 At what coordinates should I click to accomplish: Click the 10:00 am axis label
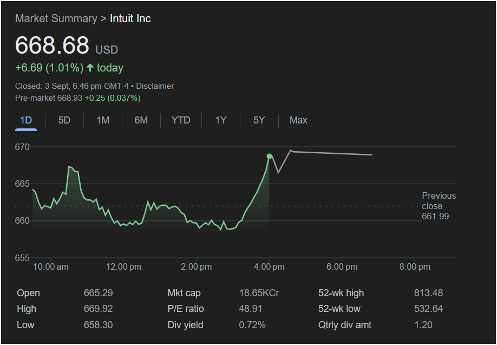51,267
